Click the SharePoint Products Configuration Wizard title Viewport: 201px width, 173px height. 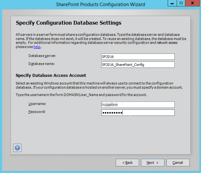100,5
